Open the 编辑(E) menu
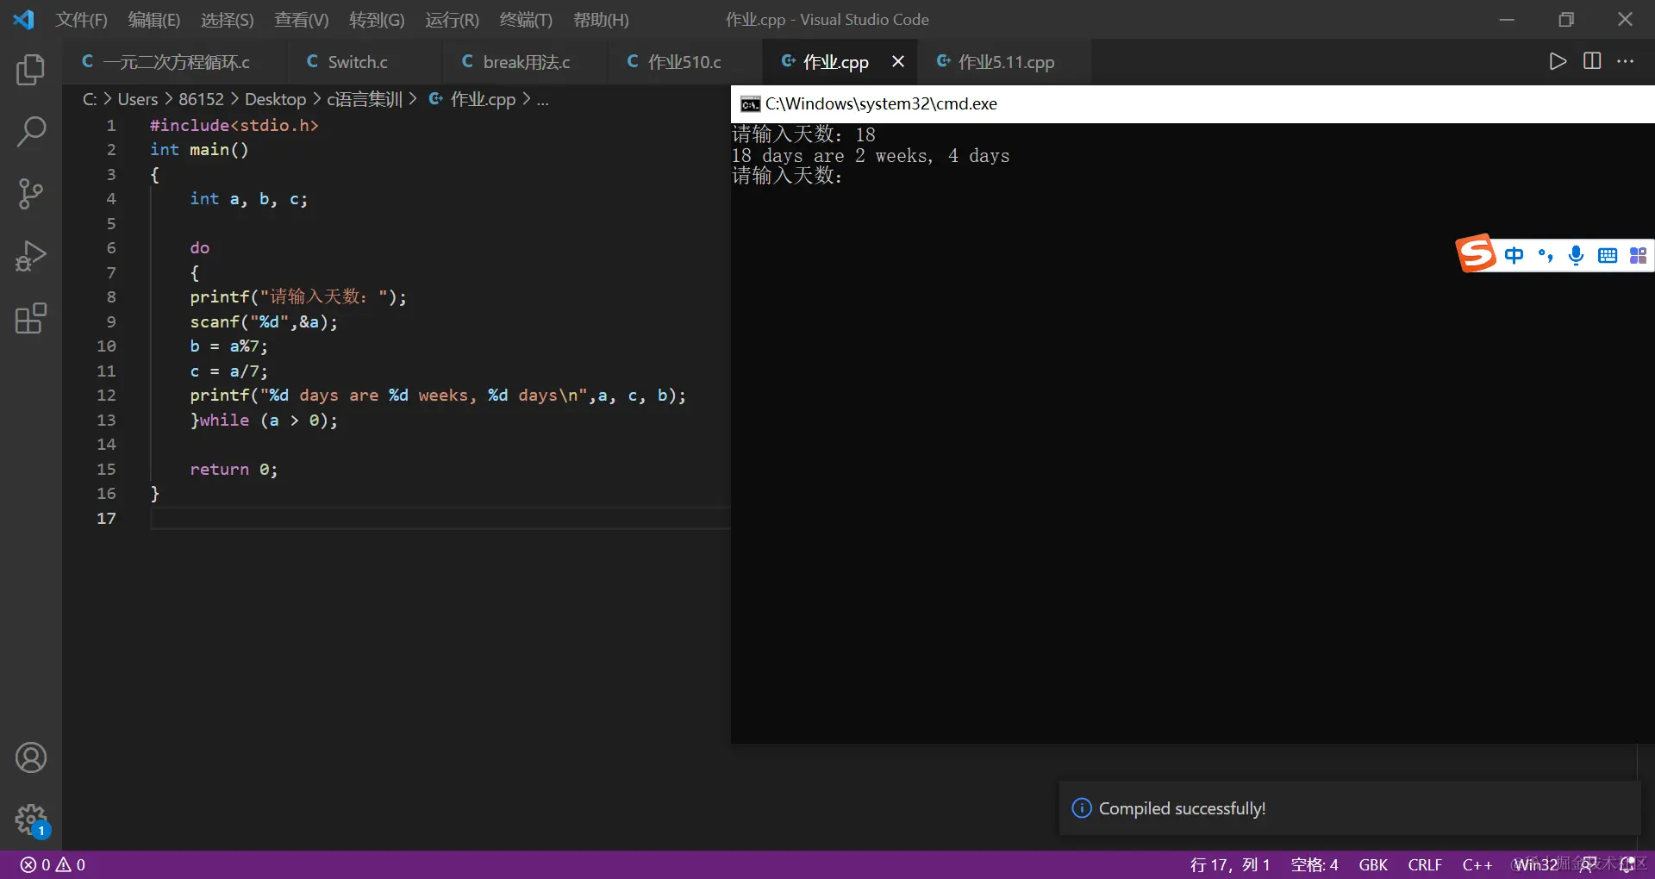Screen dimensions: 1655x879 point(154,19)
